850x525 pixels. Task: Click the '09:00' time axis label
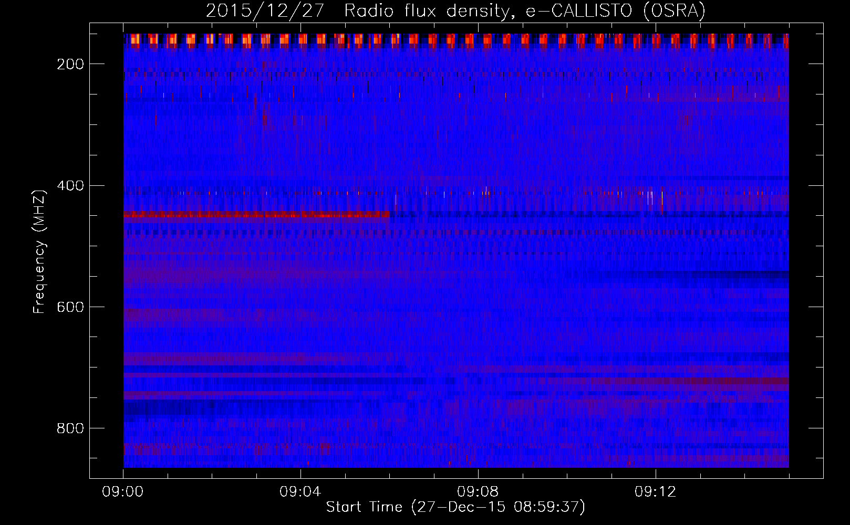click(x=123, y=492)
